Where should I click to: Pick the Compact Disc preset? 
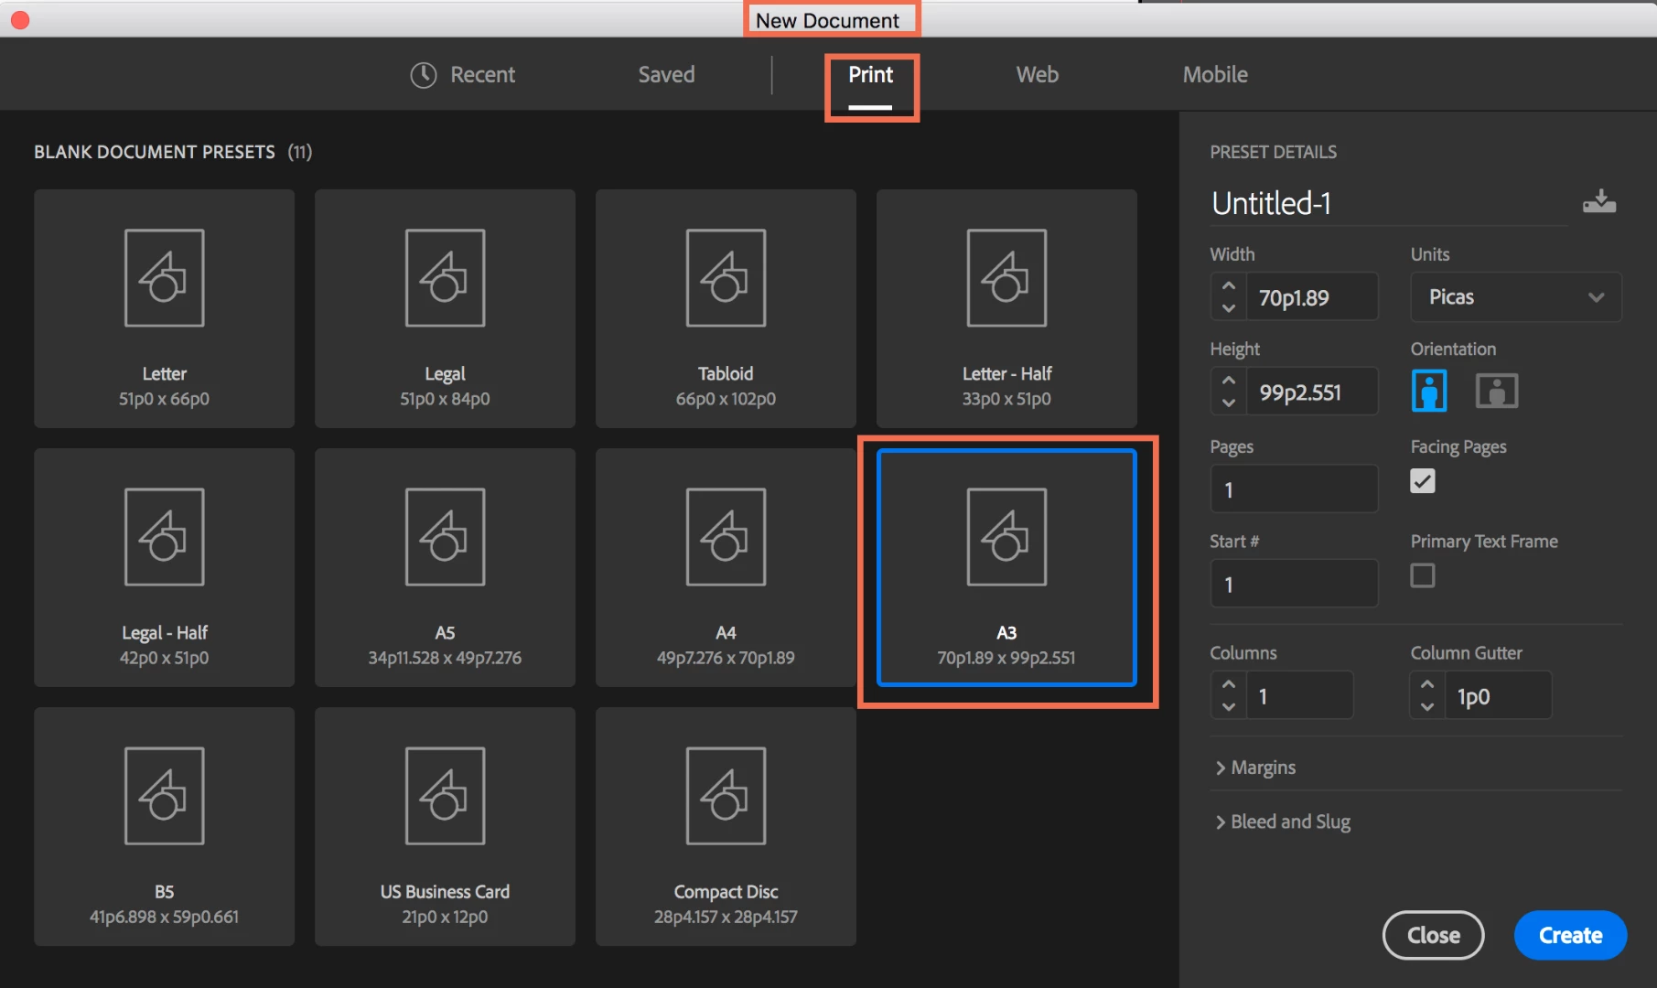coord(726,826)
